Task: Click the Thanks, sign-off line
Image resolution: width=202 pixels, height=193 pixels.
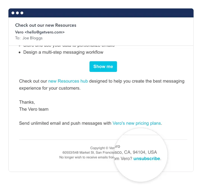Action: coord(27,102)
